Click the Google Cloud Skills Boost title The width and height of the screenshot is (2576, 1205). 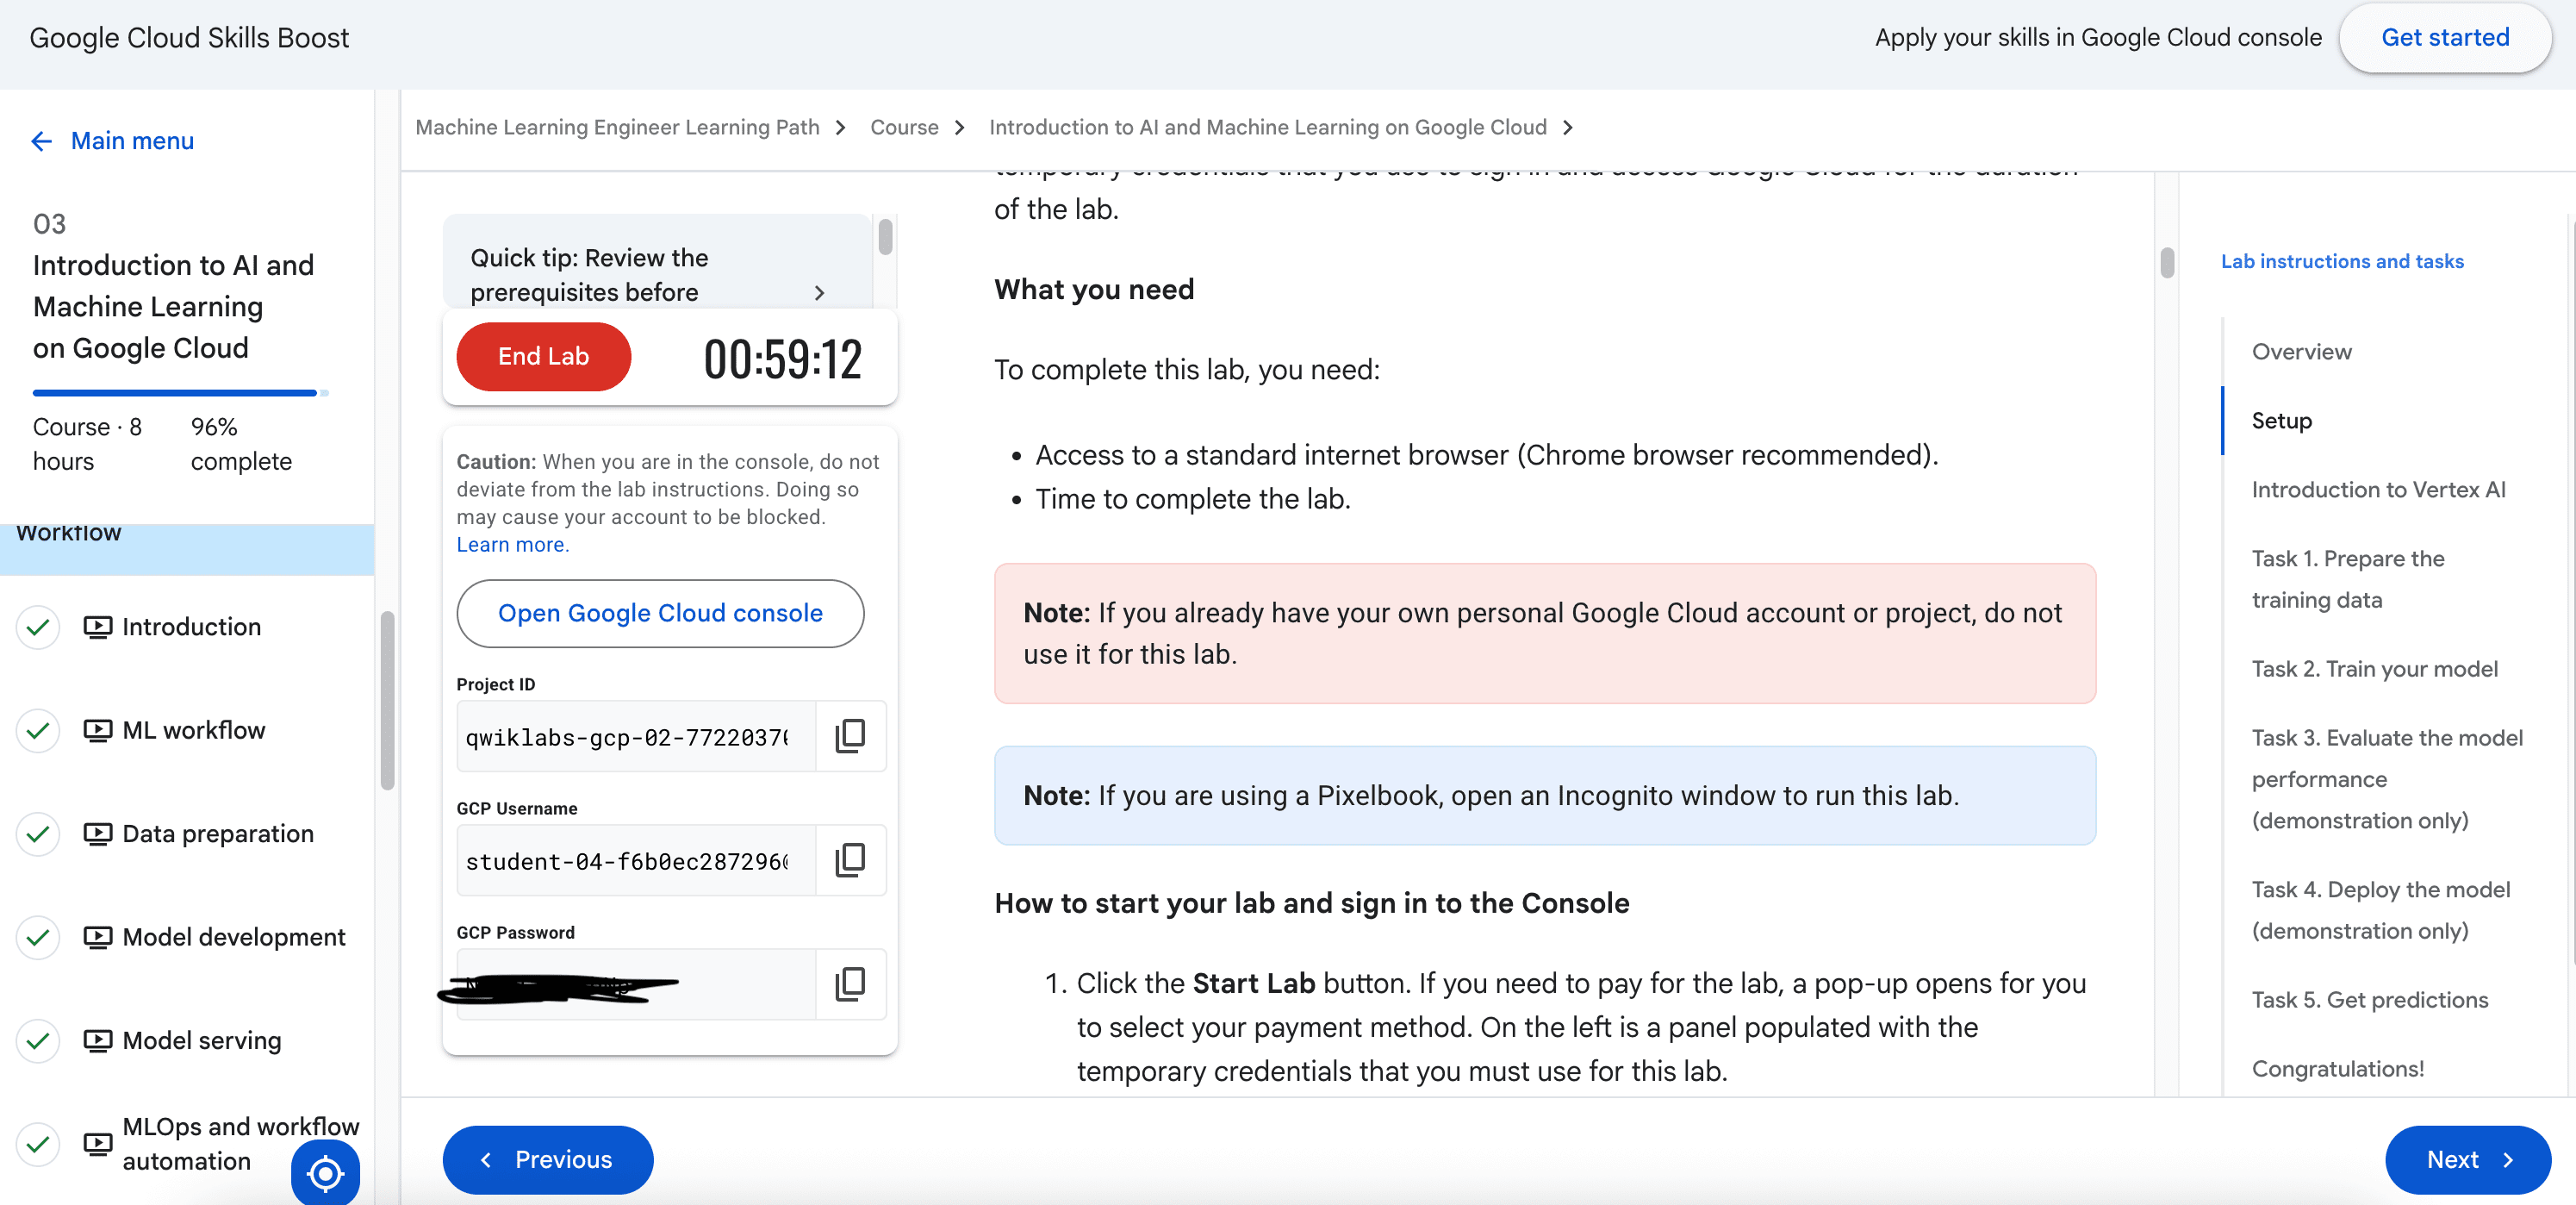189,38
